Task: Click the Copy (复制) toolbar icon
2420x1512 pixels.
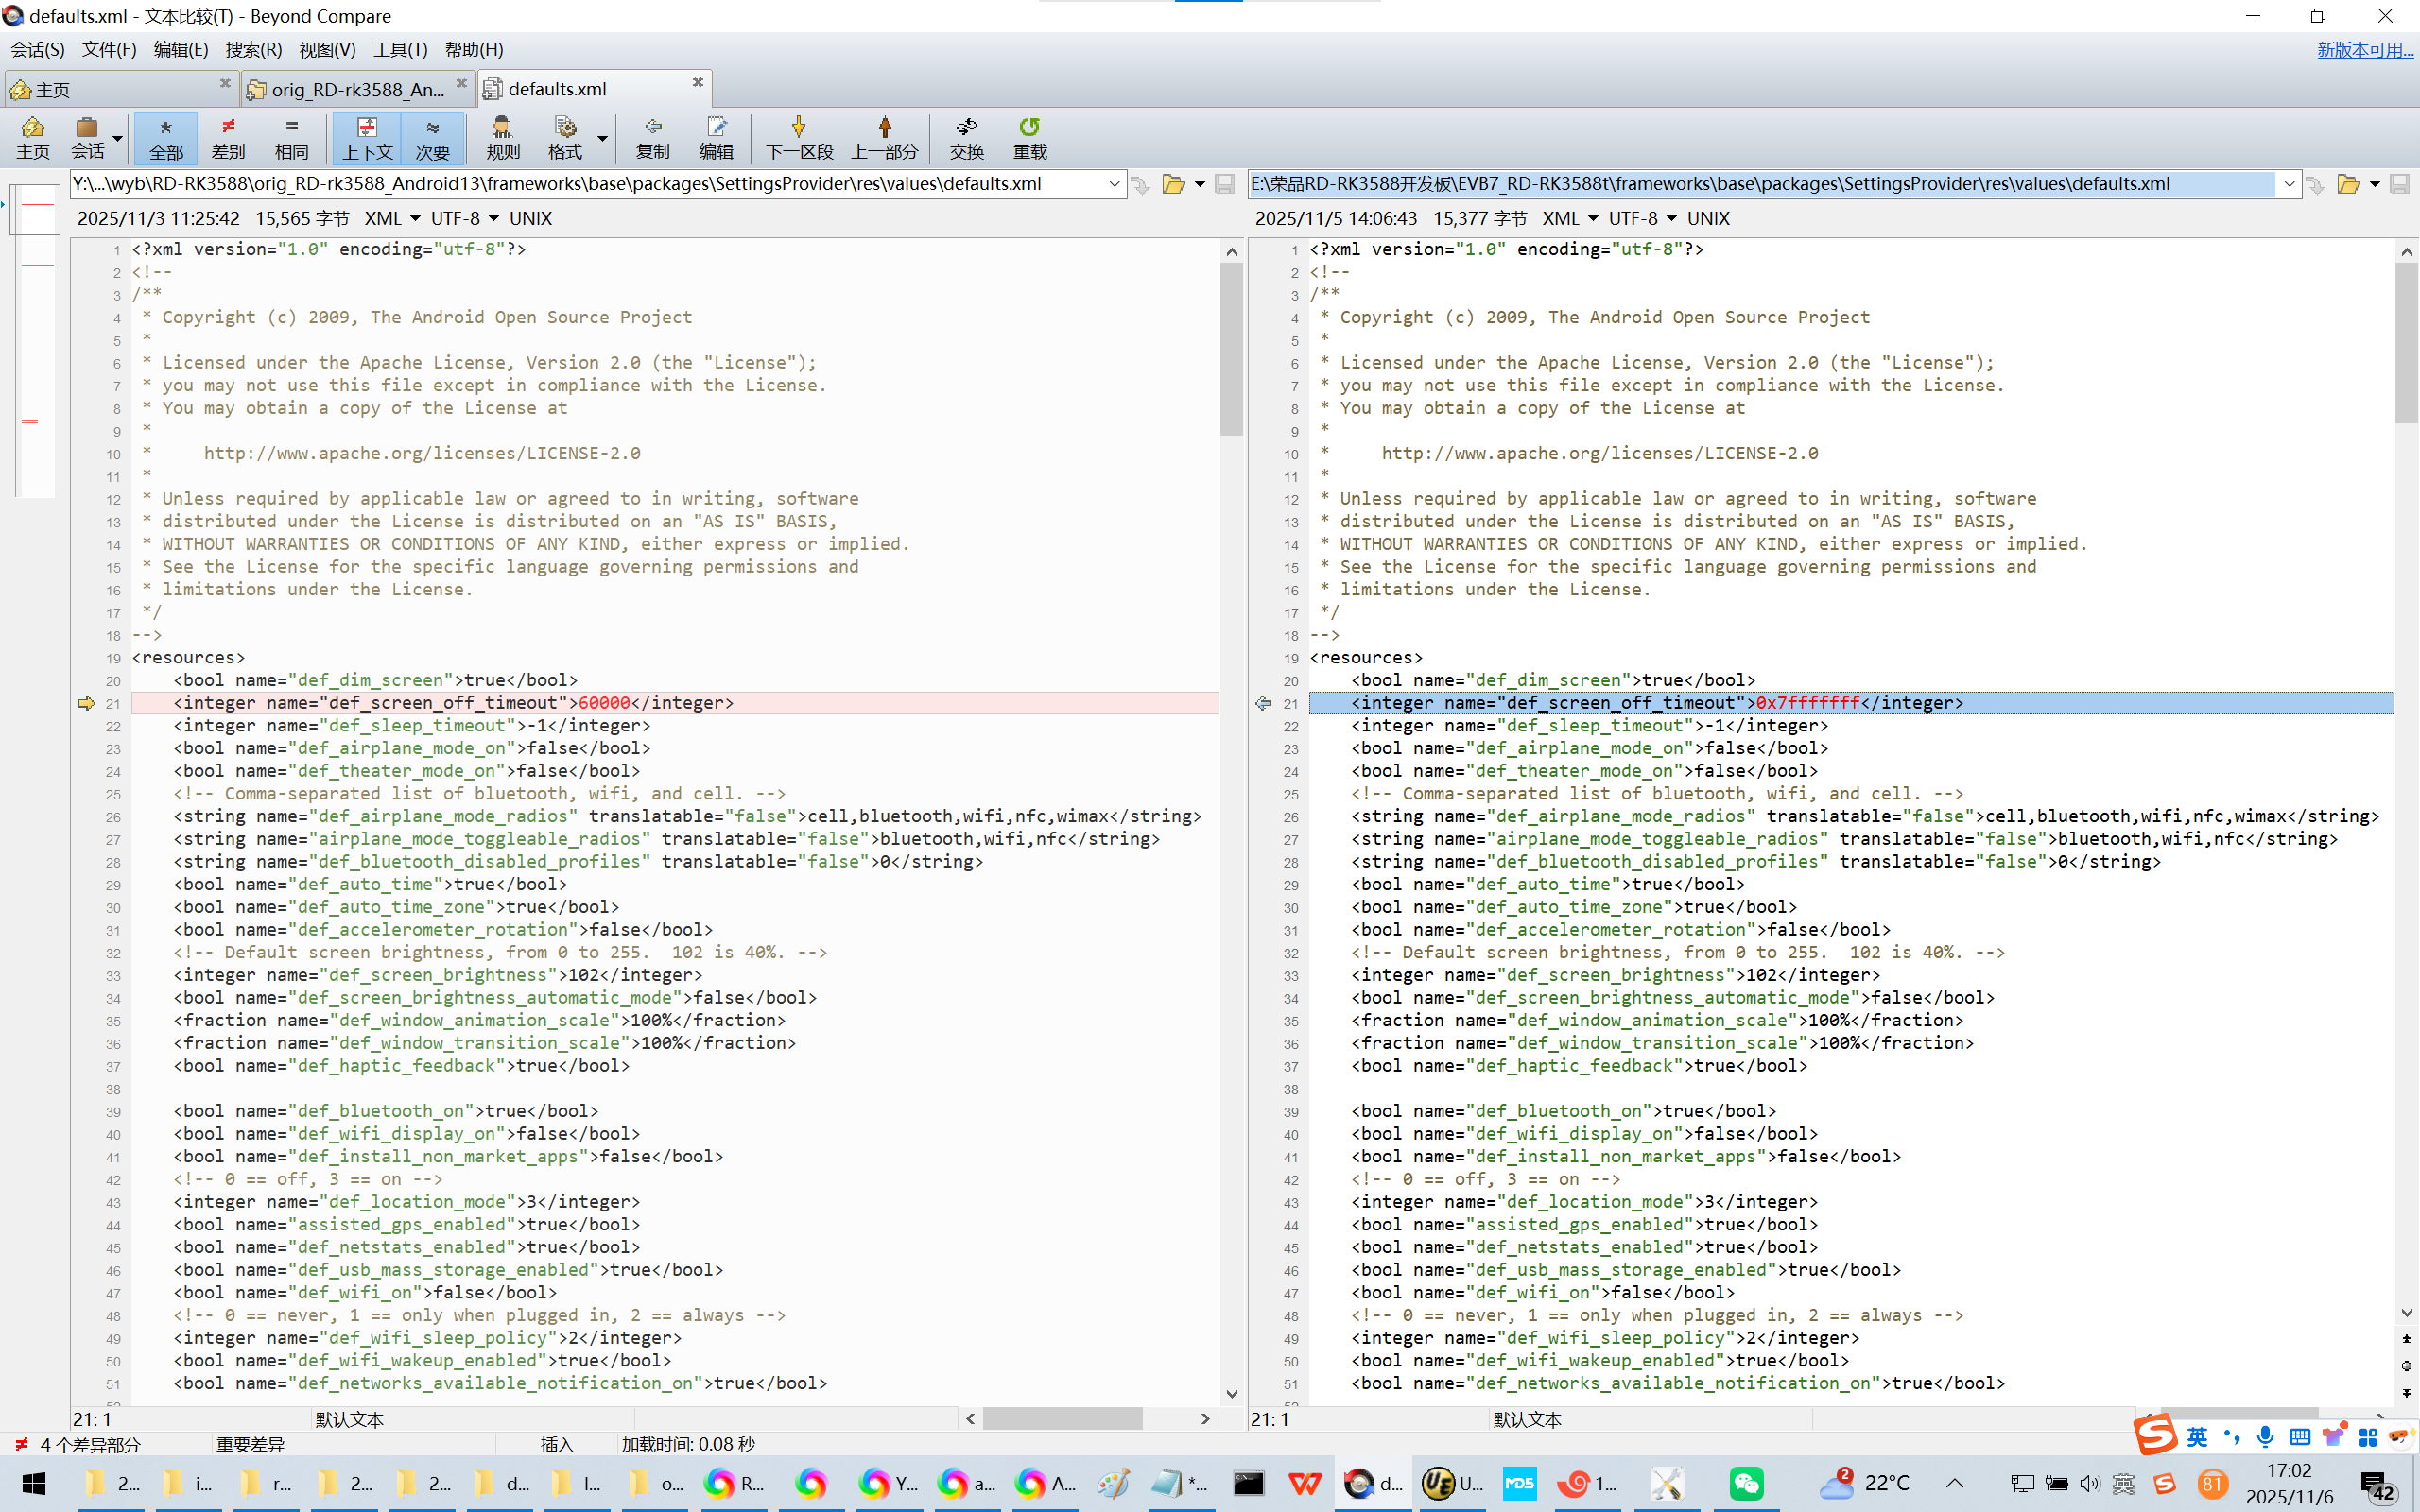Action: 652,137
